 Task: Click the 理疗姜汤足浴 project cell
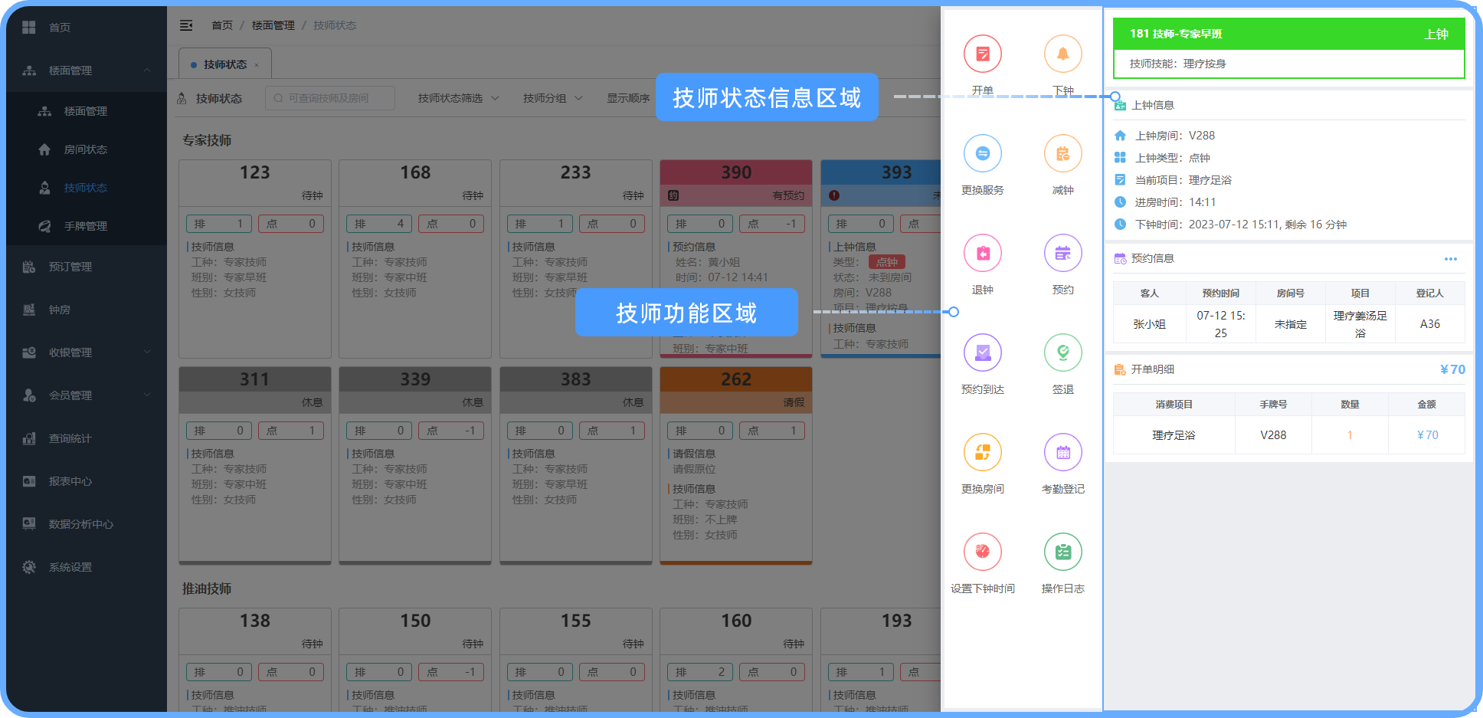[1360, 324]
